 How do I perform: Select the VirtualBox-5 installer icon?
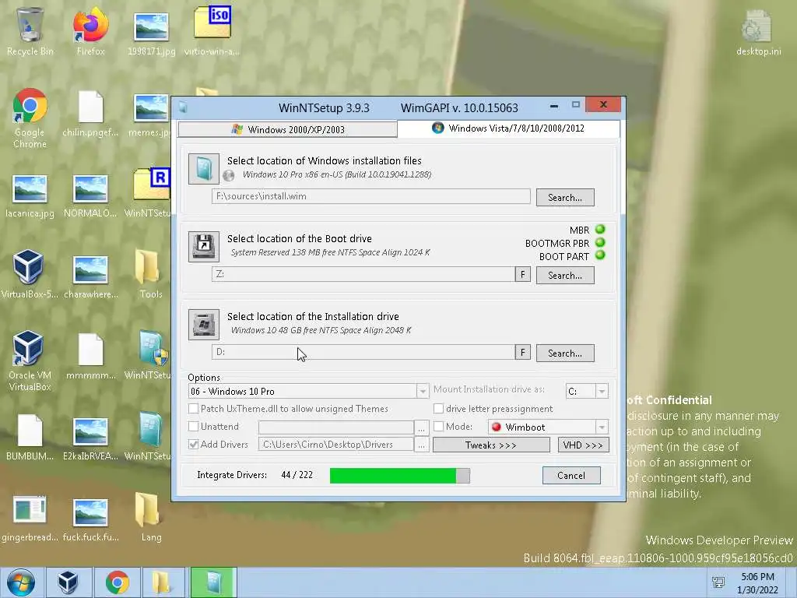(x=29, y=275)
